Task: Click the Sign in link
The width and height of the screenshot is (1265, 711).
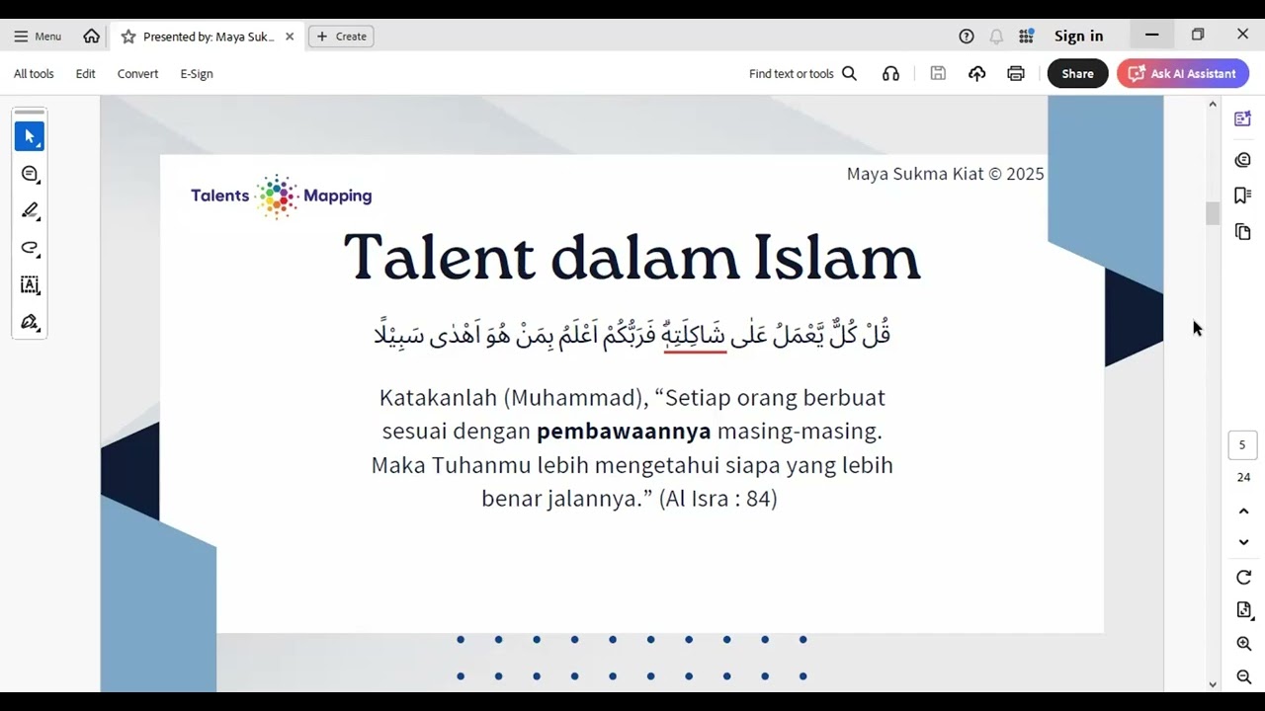Action: point(1078,37)
